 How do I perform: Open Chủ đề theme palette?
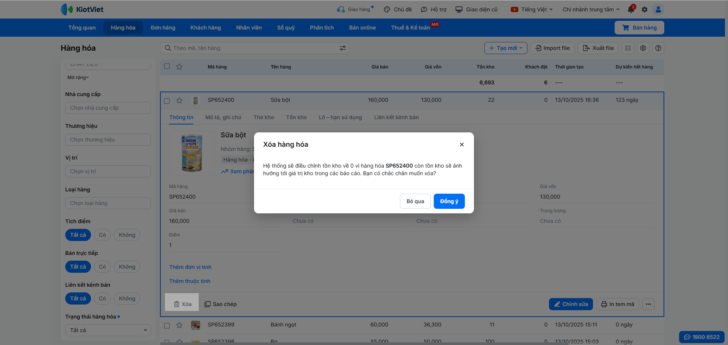pyautogui.click(x=397, y=9)
